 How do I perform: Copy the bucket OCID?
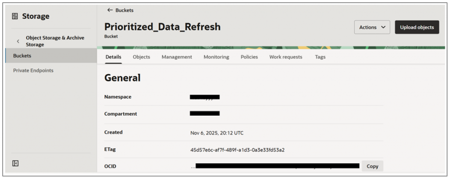(372, 166)
